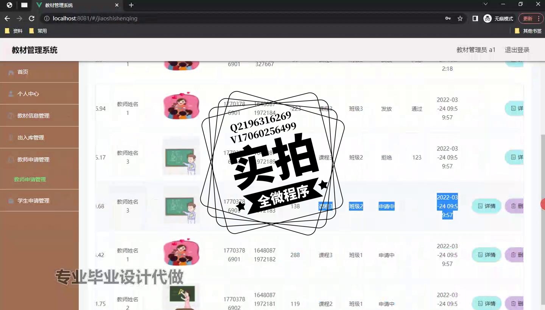
Task: Click the icon beside 教材信息管理
Action: (x=11, y=116)
